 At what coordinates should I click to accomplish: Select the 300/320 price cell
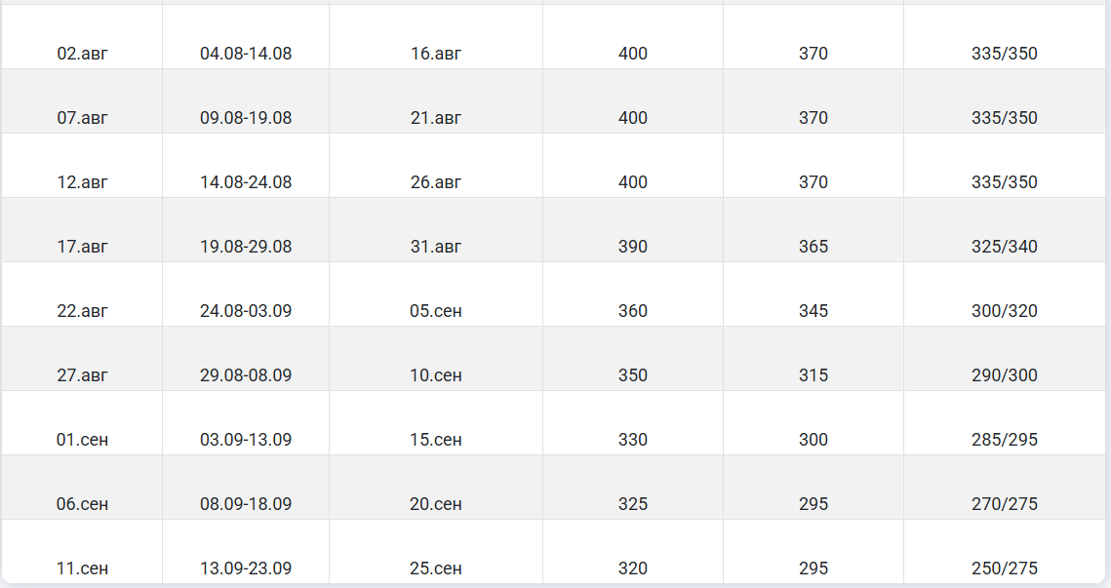pos(1005,311)
